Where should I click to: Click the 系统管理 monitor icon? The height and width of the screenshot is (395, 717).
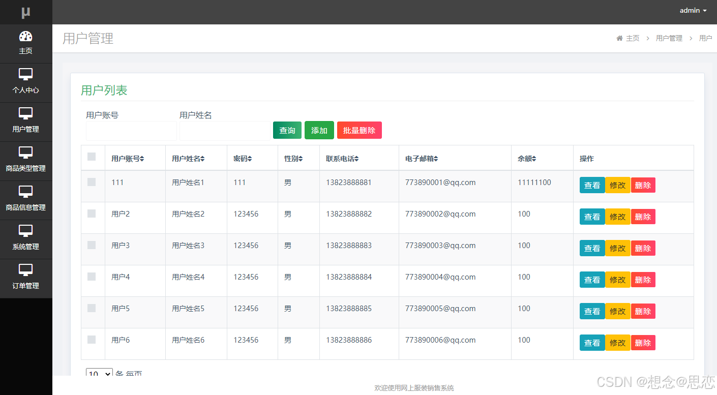pyautogui.click(x=26, y=231)
